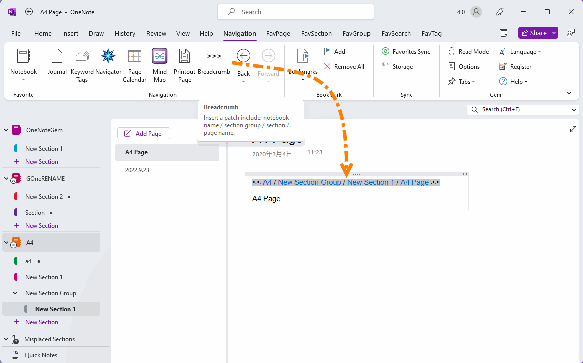Follow New Section Group breadcrumb link
The image size is (583, 363).
tap(309, 182)
